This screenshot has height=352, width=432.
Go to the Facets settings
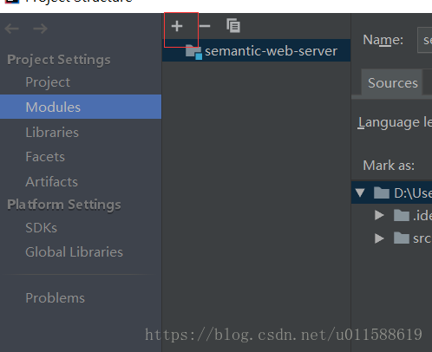(x=45, y=157)
